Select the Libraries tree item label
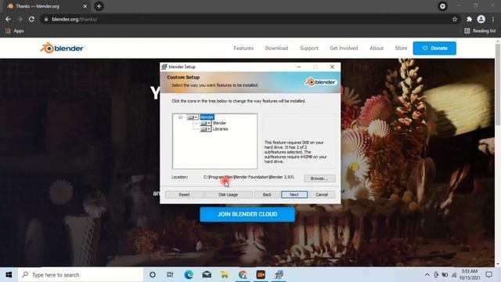501x282 pixels. [x=221, y=129]
